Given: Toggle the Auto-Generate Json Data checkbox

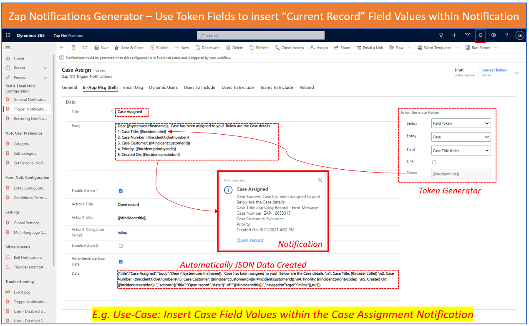Looking at the screenshot, I should click(121, 262).
